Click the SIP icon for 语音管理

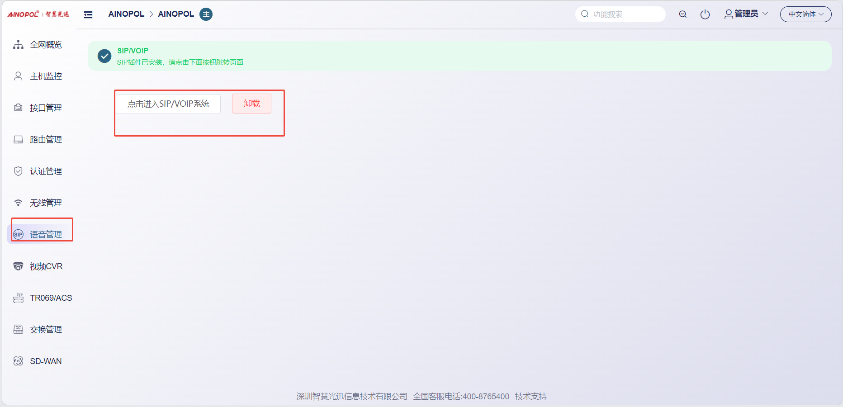(18, 234)
